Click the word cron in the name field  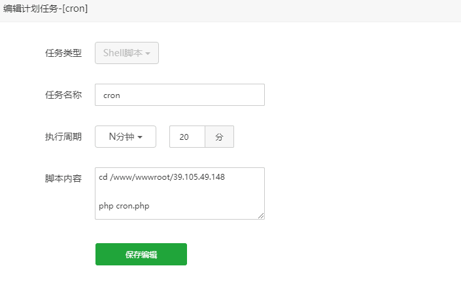point(112,95)
